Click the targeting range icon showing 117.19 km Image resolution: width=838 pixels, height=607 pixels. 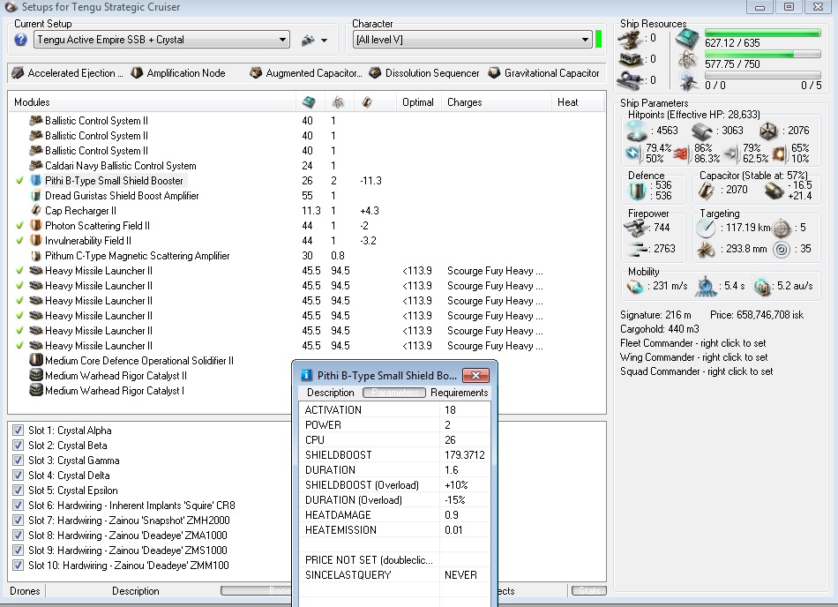[706, 229]
